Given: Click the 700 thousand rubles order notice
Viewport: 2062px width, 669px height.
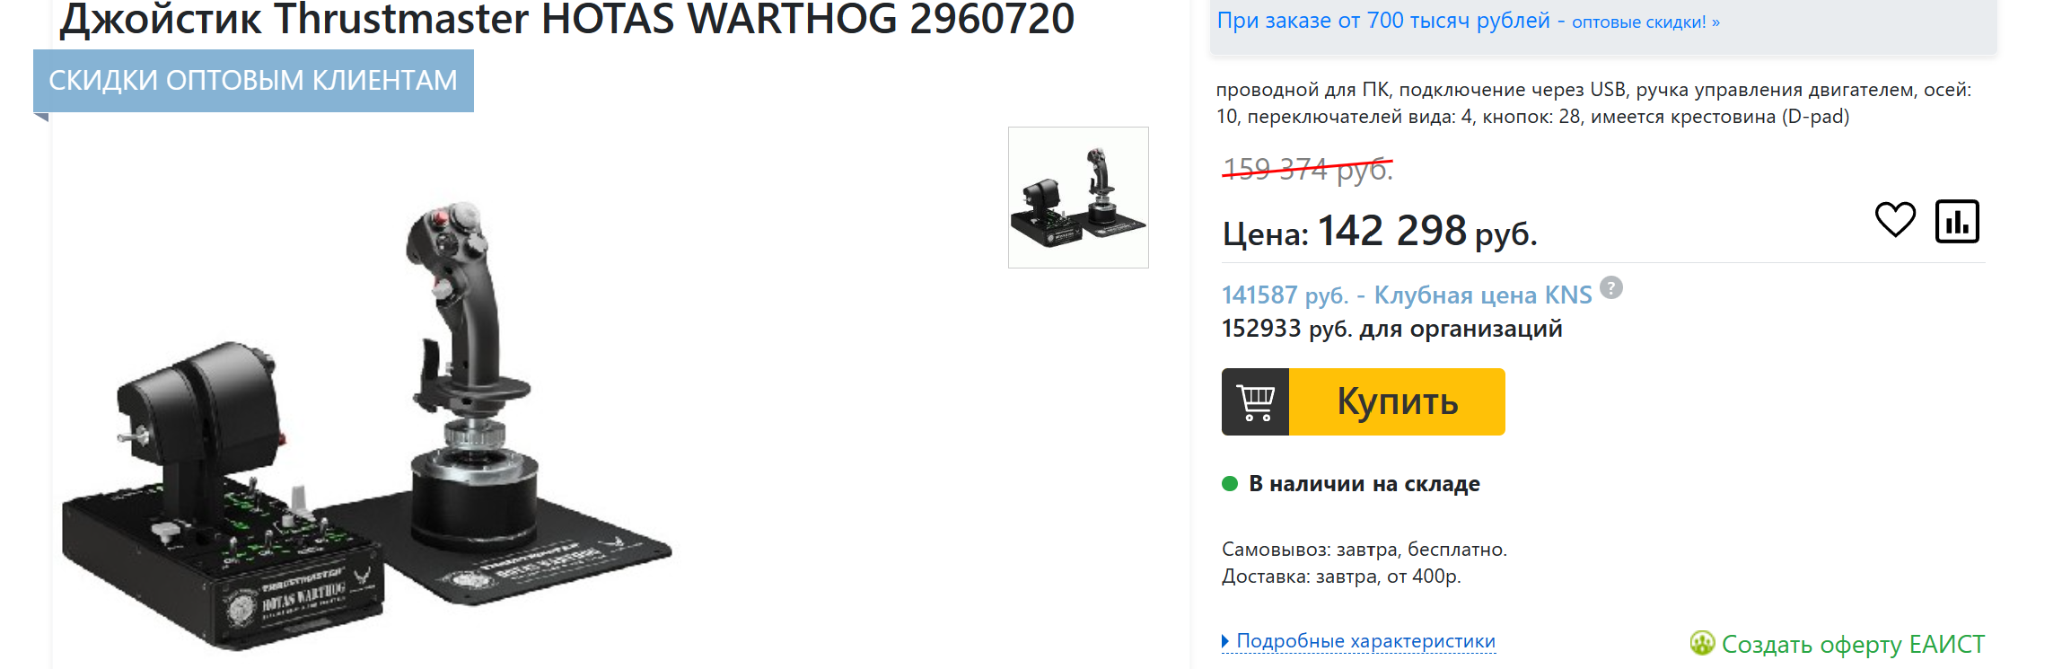Looking at the screenshot, I should (1383, 21).
